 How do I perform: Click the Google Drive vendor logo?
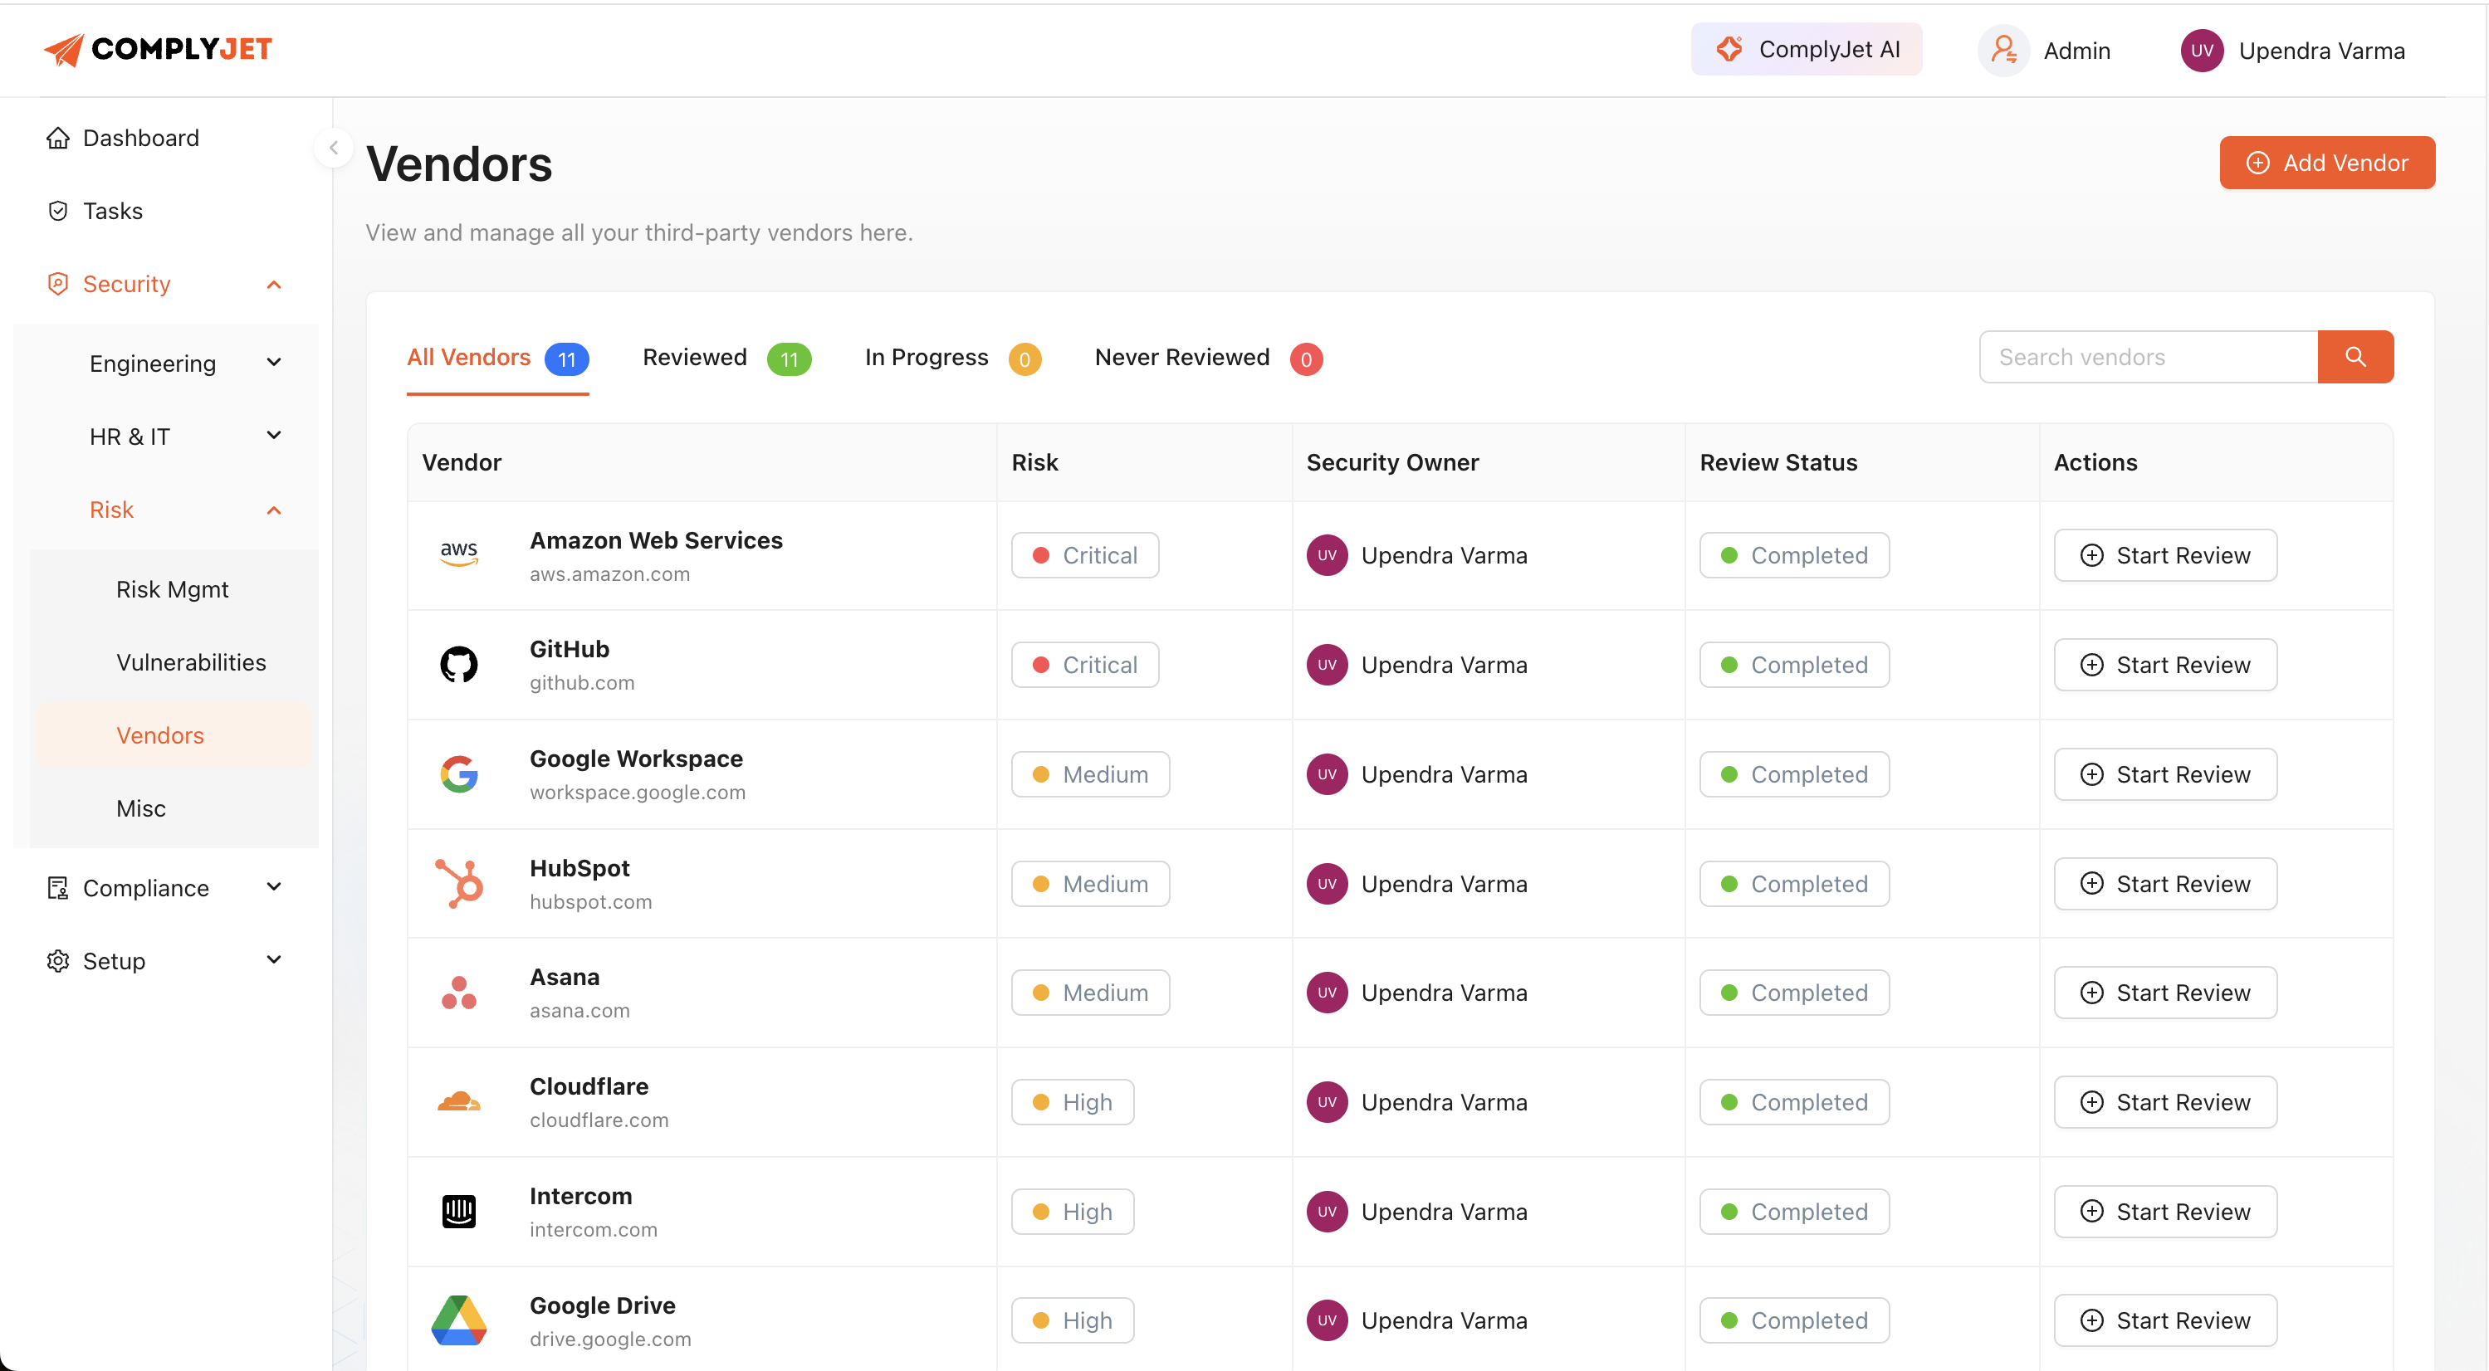(x=459, y=1320)
